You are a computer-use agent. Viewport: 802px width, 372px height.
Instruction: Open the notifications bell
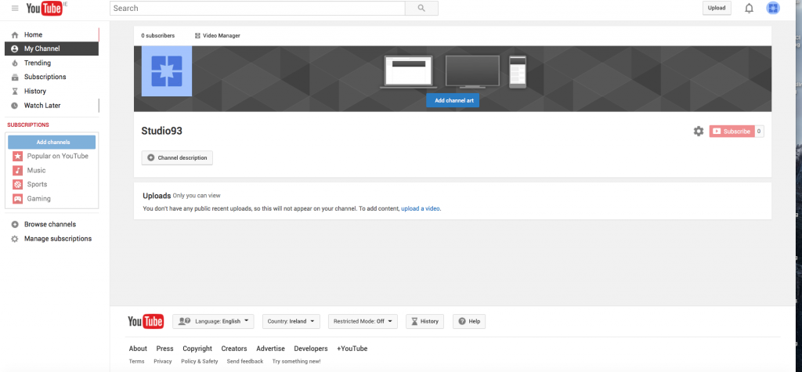pos(749,8)
